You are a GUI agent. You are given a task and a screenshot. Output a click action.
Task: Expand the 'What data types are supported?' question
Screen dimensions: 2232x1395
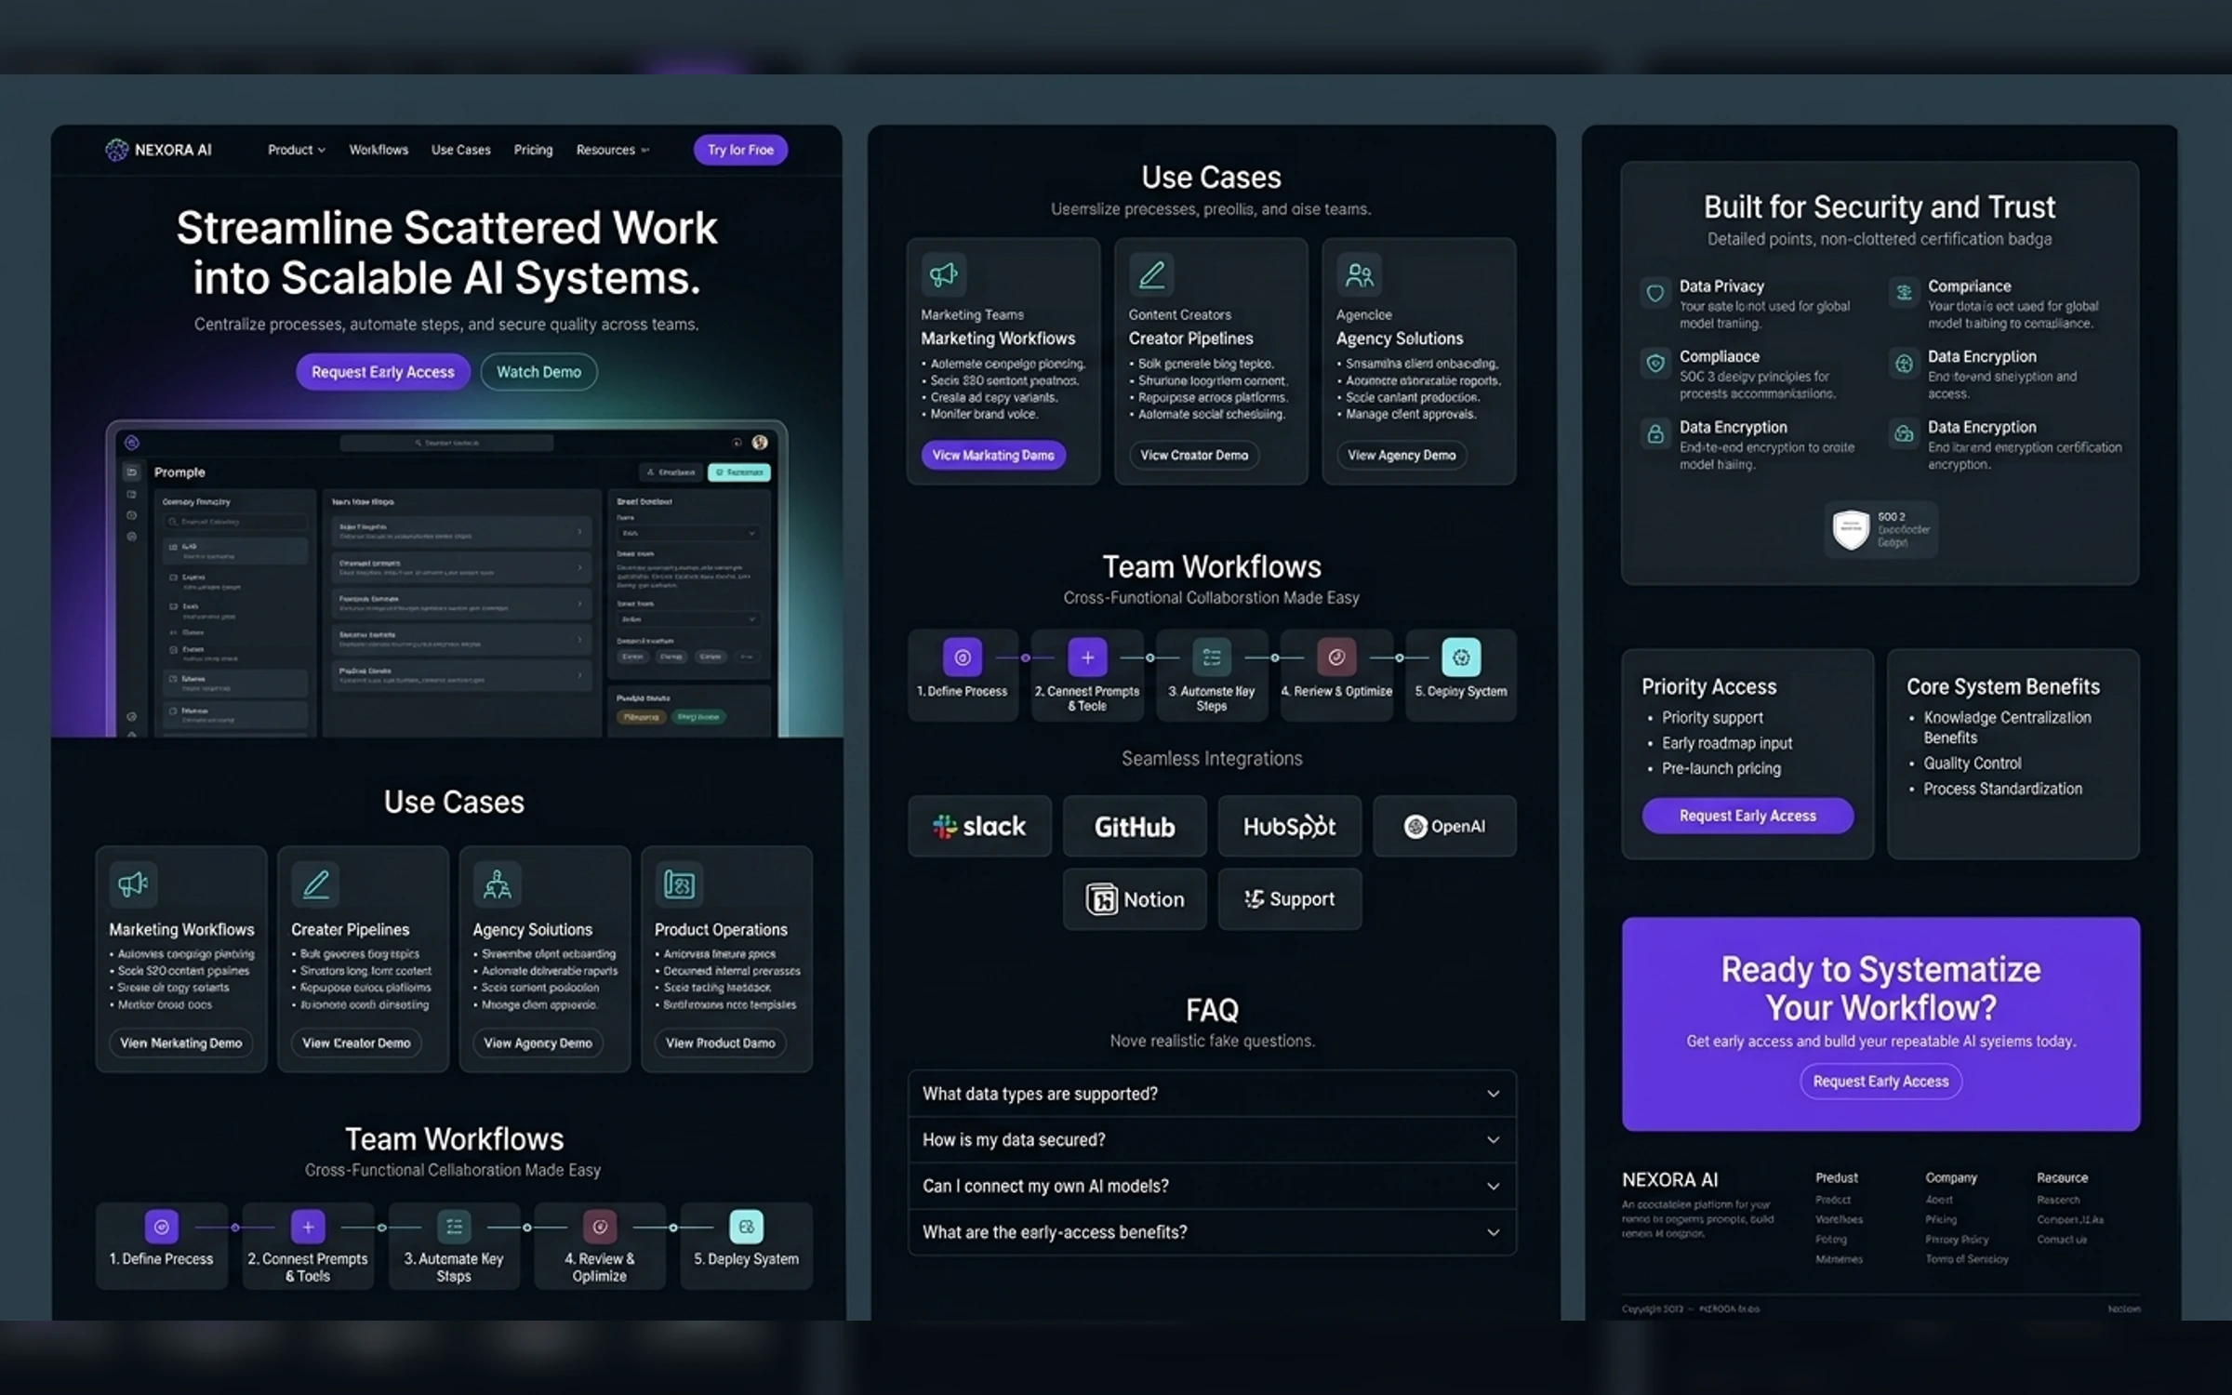1212,1094
